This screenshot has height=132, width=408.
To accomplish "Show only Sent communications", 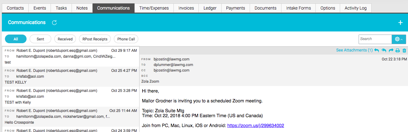I will 40,39.
